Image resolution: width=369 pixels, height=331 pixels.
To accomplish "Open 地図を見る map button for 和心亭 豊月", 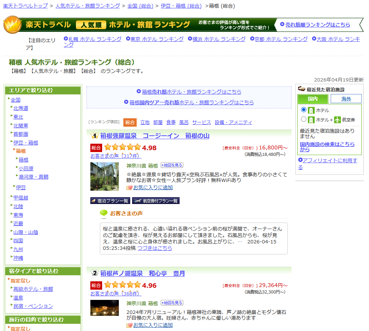I will [x=172, y=303].
